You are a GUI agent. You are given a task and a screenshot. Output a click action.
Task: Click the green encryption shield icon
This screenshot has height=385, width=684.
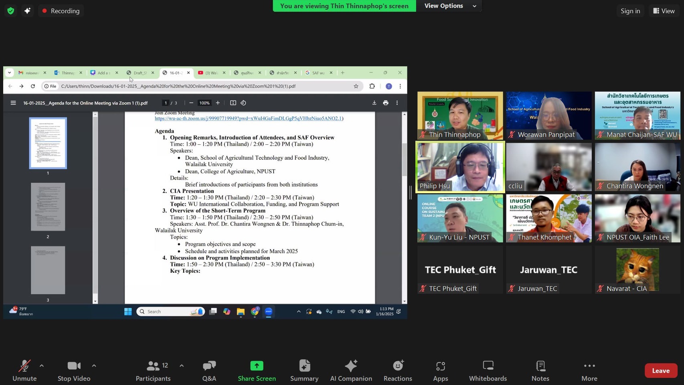11,11
